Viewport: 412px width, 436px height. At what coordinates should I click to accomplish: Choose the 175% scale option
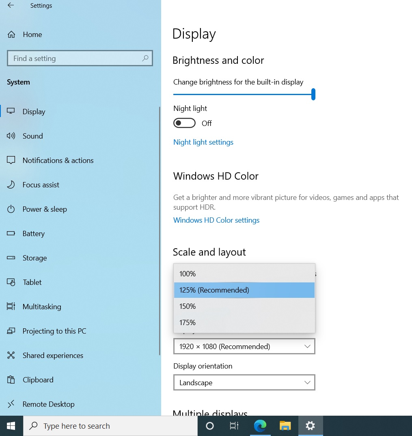244,323
